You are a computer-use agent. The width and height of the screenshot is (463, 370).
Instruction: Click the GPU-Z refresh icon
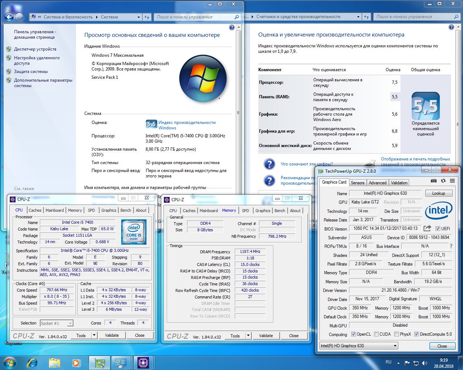pyautogui.click(x=443, y=181)
